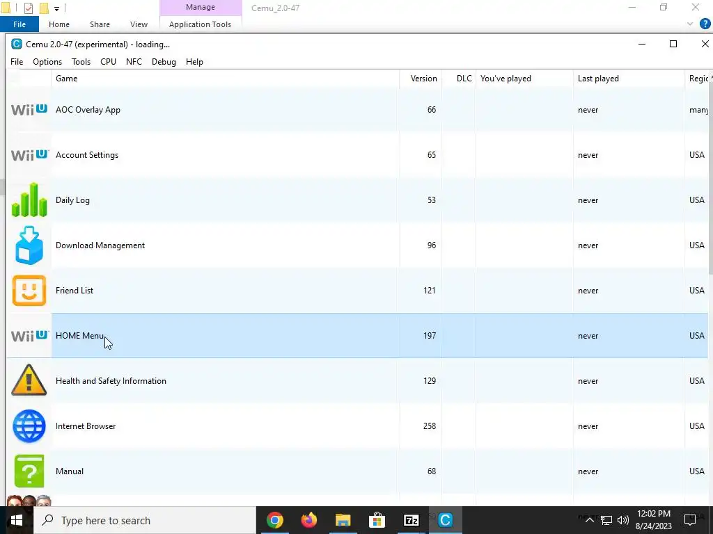Screen dimensions: 713x534
Task: Click the Cemu taskbar icon
Action: click(445, 520)
